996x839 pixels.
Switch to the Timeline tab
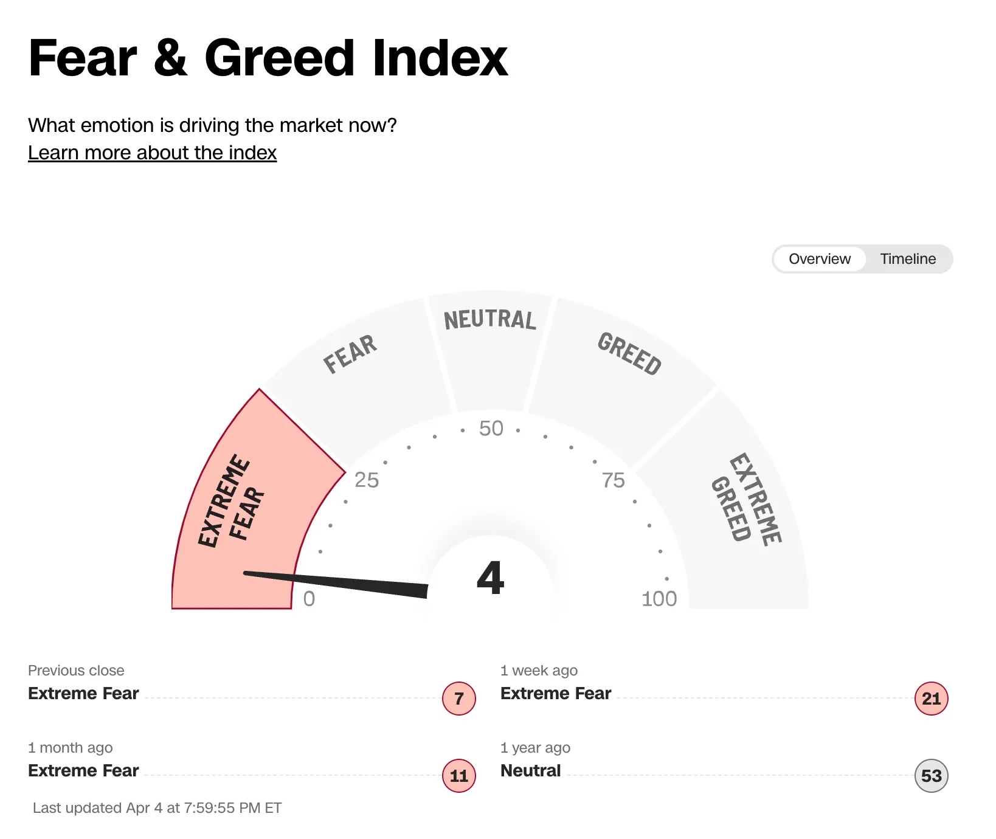(x=908, y=259)
